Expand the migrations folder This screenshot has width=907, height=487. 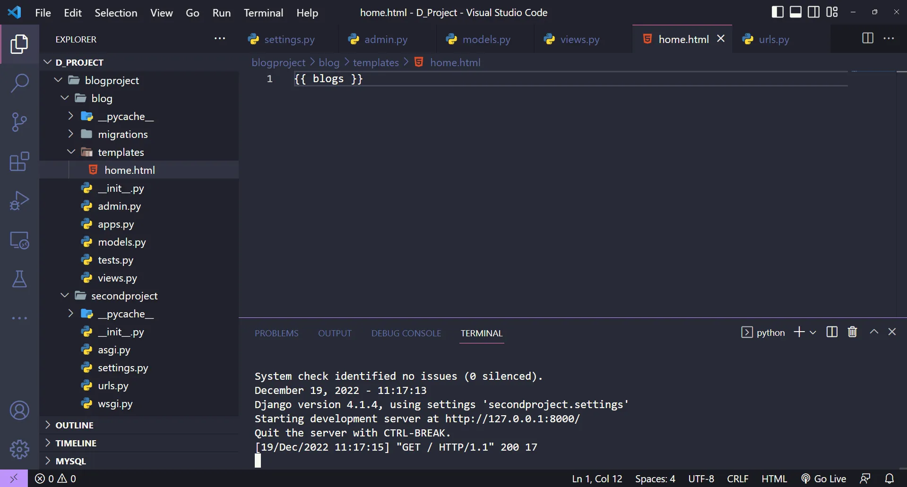click(x=122, y=134)
